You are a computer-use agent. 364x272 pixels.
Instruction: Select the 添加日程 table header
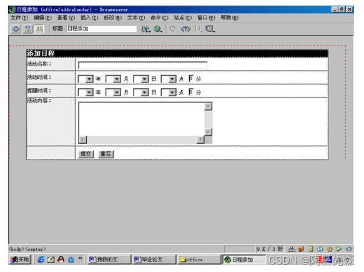click(x=177, y=54)
